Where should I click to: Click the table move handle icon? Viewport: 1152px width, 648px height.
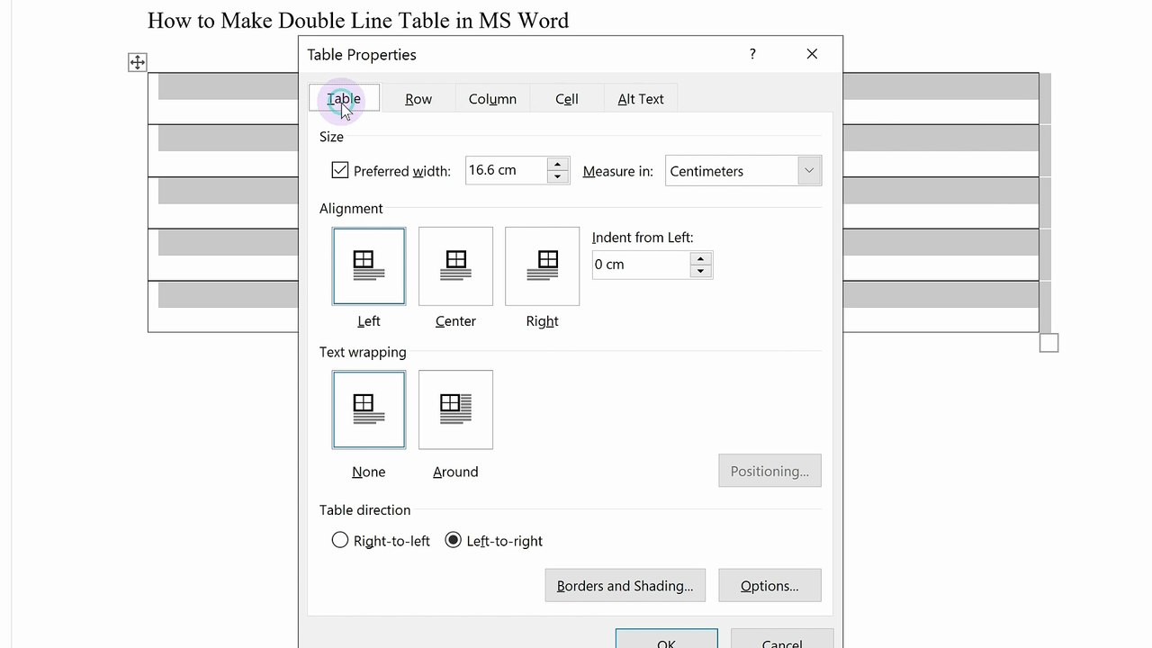(x=137, y=62)
